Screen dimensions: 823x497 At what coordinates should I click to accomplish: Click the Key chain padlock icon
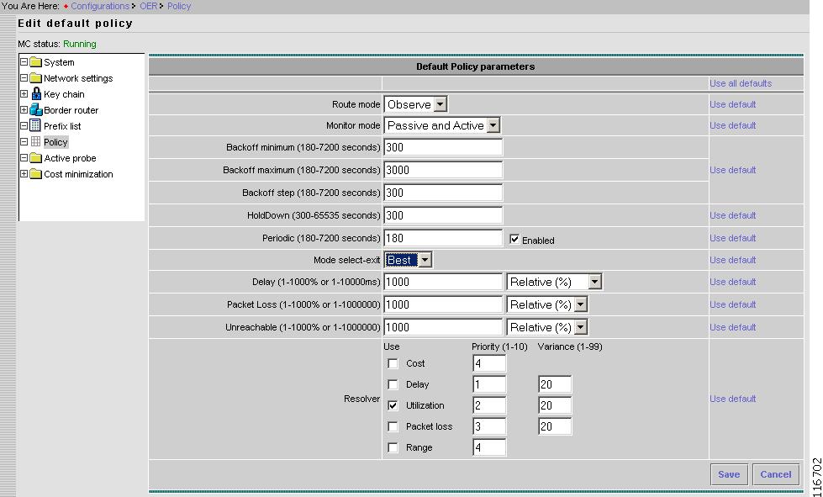36,93
